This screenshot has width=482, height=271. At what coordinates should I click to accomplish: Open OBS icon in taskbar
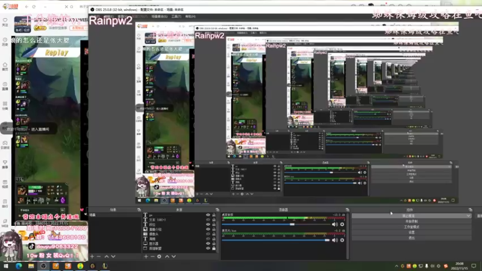tap(43, 266)
